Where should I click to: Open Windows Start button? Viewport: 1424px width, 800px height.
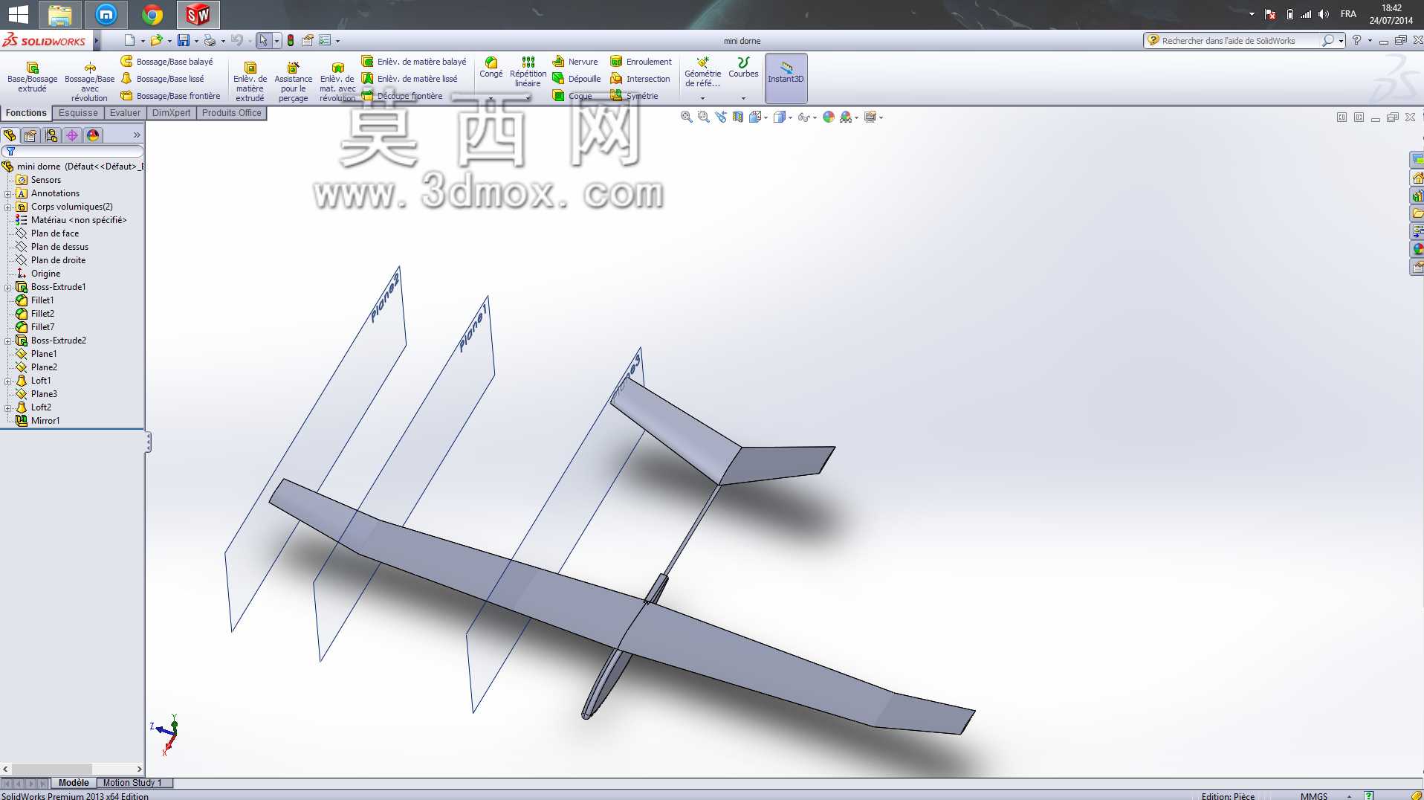coord(18,14)
